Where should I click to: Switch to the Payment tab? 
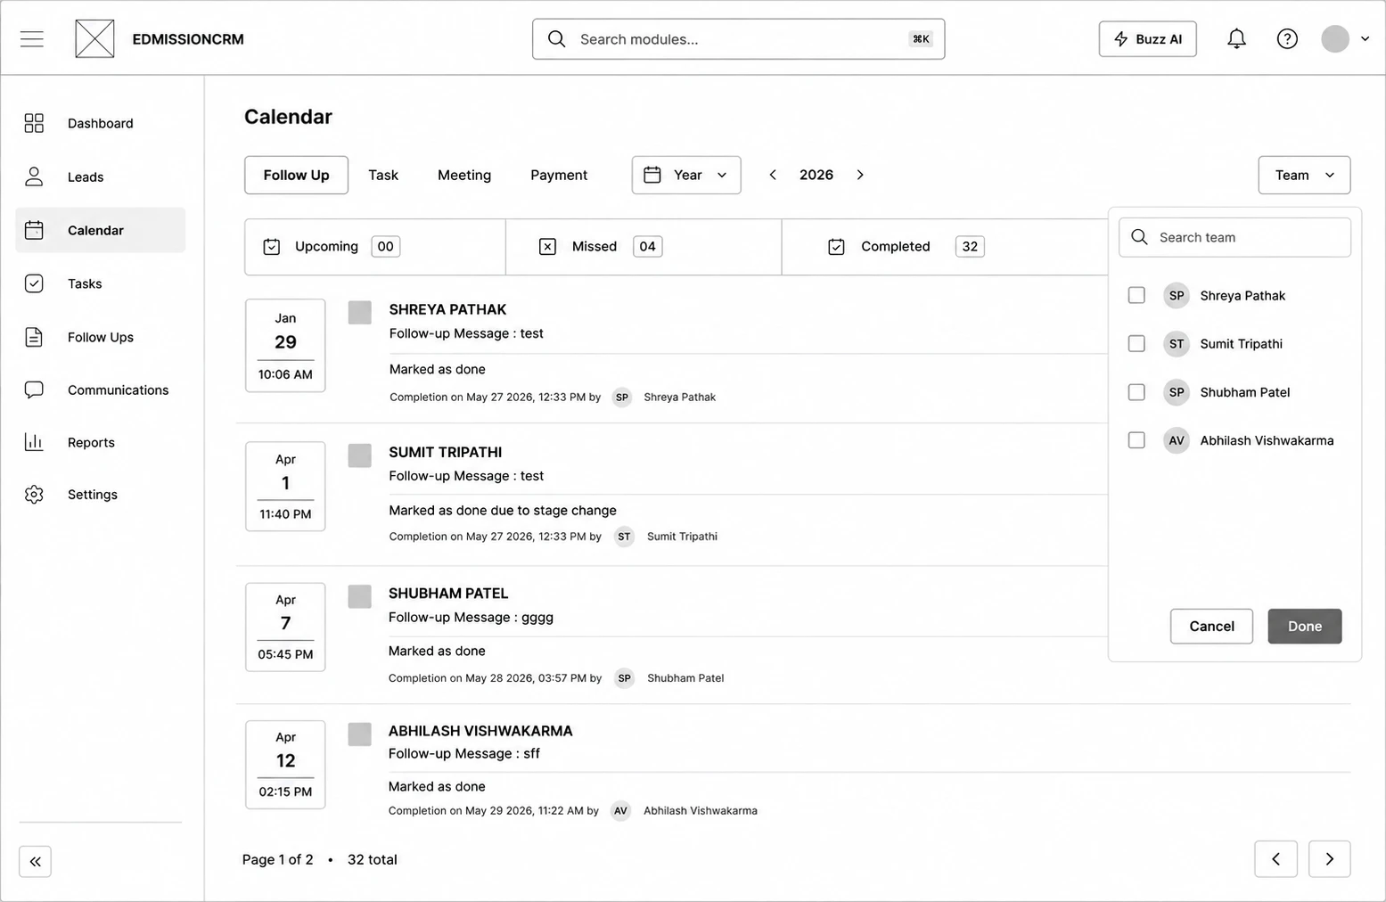coord(559,175)
